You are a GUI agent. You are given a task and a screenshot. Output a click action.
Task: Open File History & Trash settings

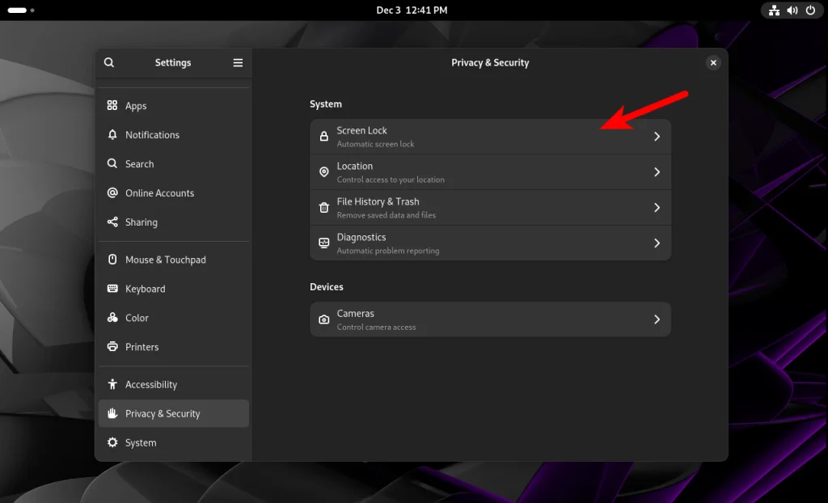[490, 207]
